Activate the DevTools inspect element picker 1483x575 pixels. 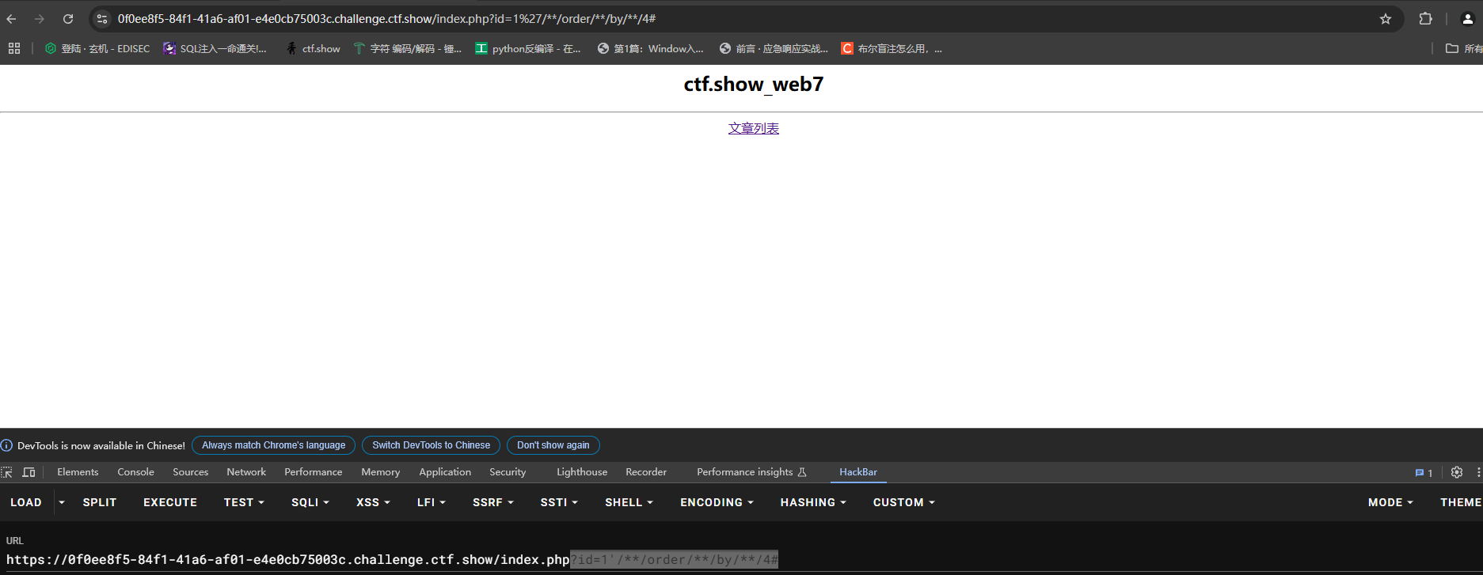pyautogui.click(x=7, y=472)
